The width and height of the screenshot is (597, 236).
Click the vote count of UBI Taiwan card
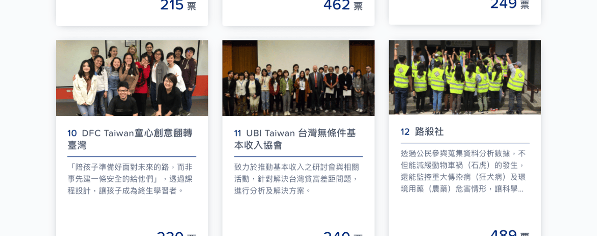(x=343, y=233)
